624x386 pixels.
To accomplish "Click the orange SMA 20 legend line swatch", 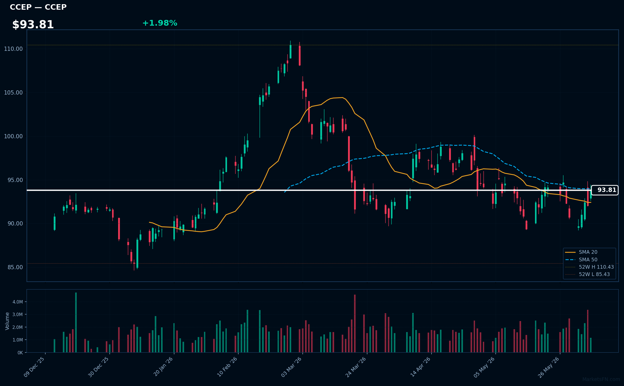I will [570, 252].
